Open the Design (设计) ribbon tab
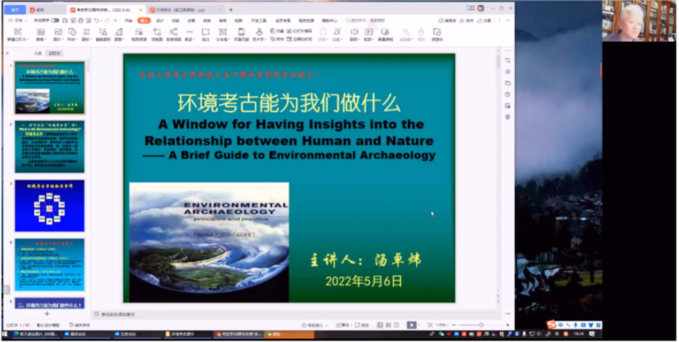Image resolution: width=679 pixels, height=342 pixels. [x=159, y=20]
